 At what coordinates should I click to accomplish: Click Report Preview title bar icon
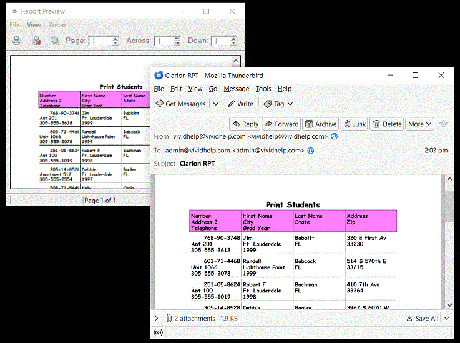click(14, 11)
